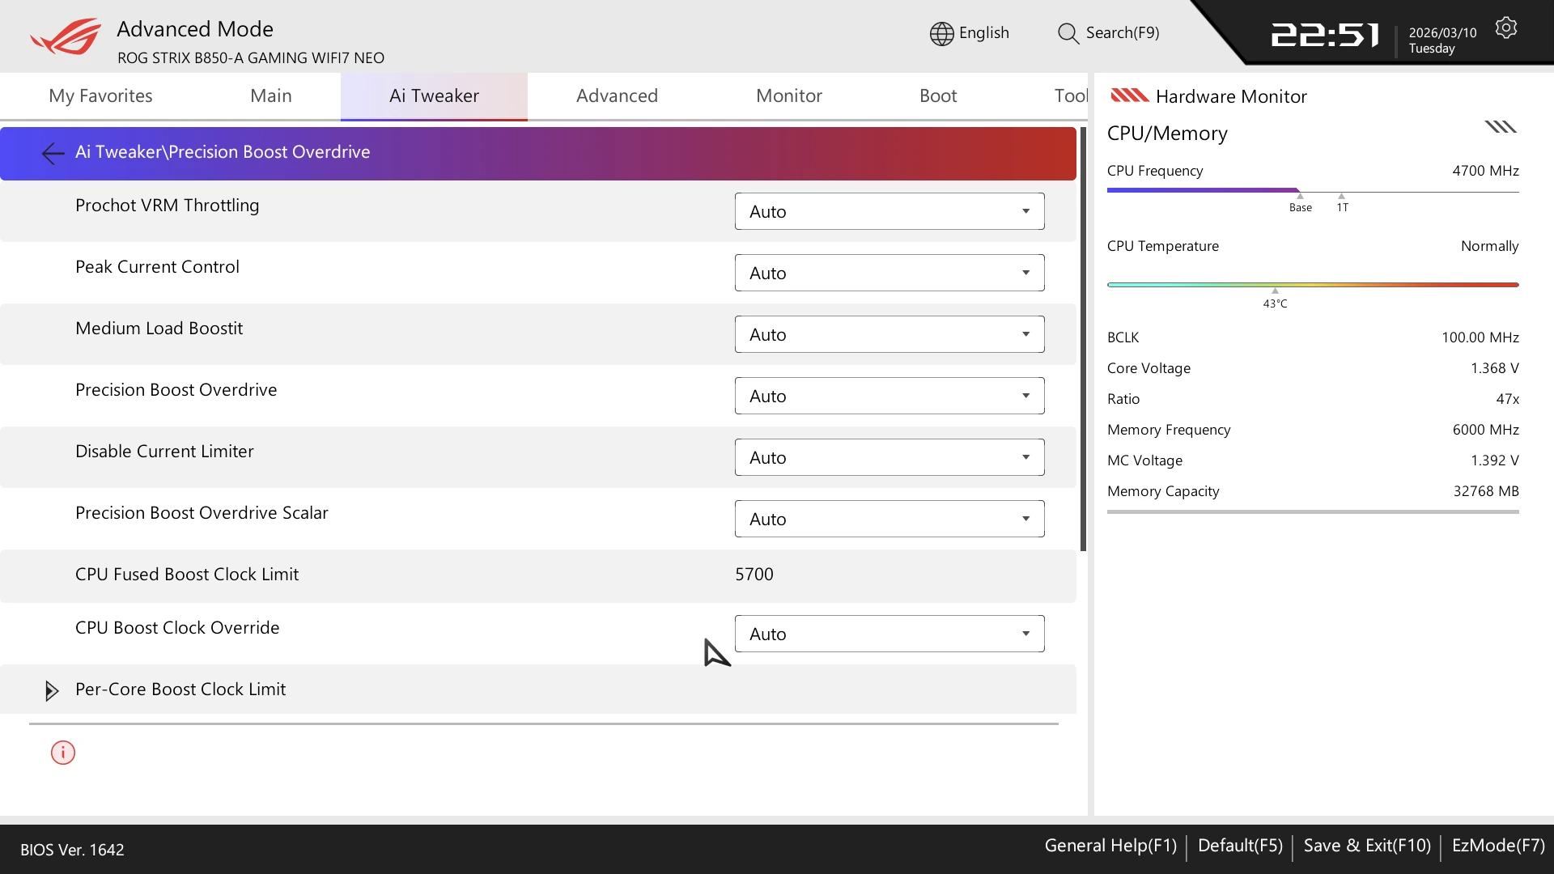
Task: Click the Search magnifier icon
Action: (x=1068, y=33)
